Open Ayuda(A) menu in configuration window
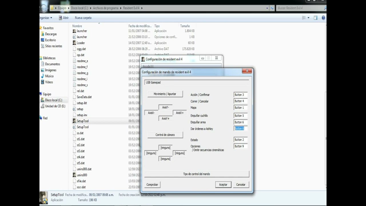Screen dimensions: 366x206 (x=148, y=66)
